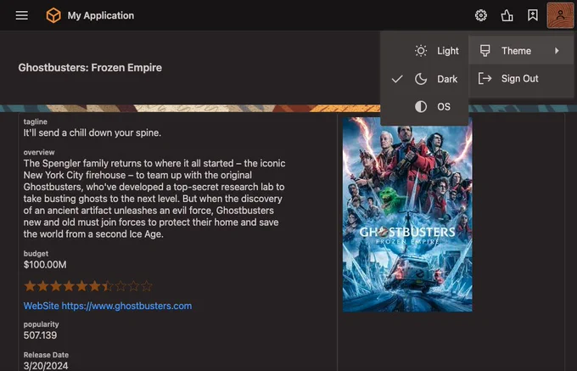Click the tagline field label
The image size is (577, 371).
point(36,121)
